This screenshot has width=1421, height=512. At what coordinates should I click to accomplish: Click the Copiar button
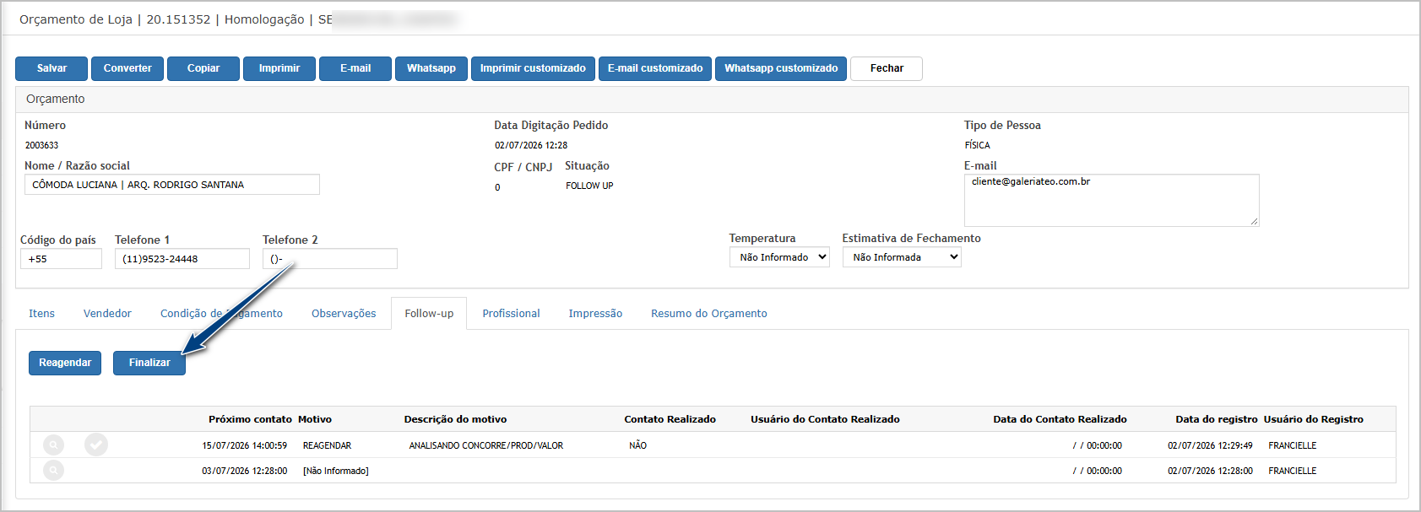click(x=203, y=68)
